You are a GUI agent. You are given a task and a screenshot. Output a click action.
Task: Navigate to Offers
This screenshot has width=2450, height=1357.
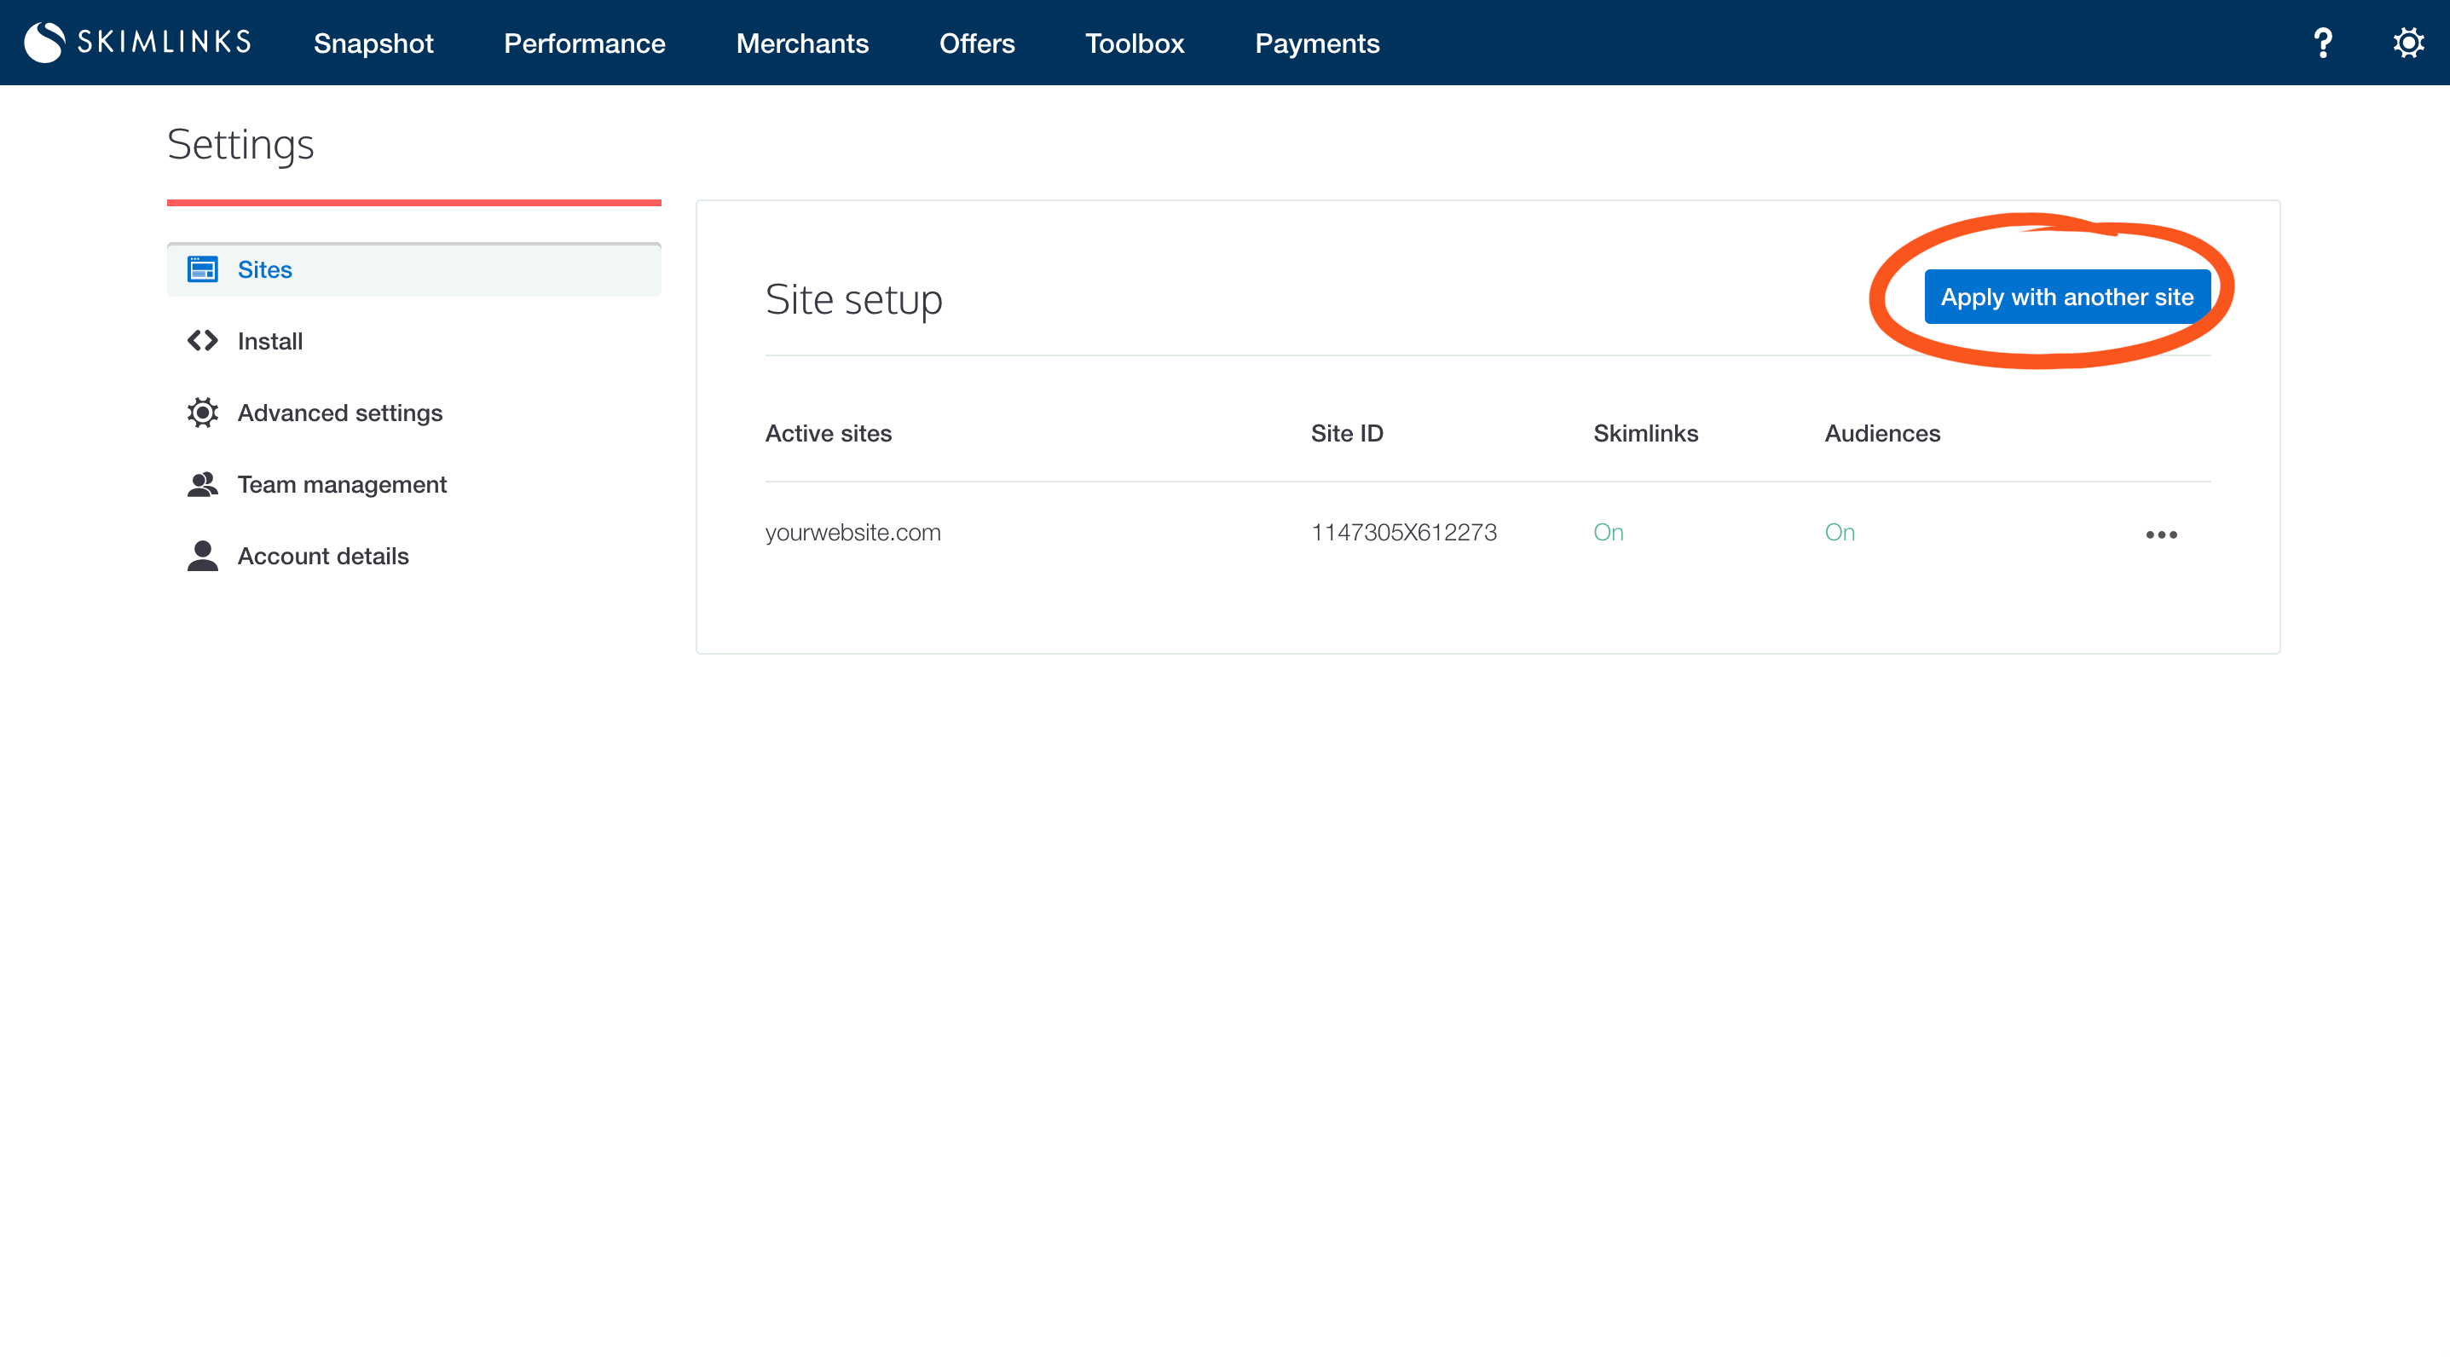(x=977, y=43)
